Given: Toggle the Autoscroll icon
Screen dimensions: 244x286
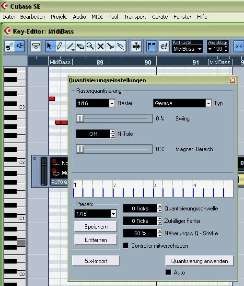Looking at the screenshot, I should 136,46.
